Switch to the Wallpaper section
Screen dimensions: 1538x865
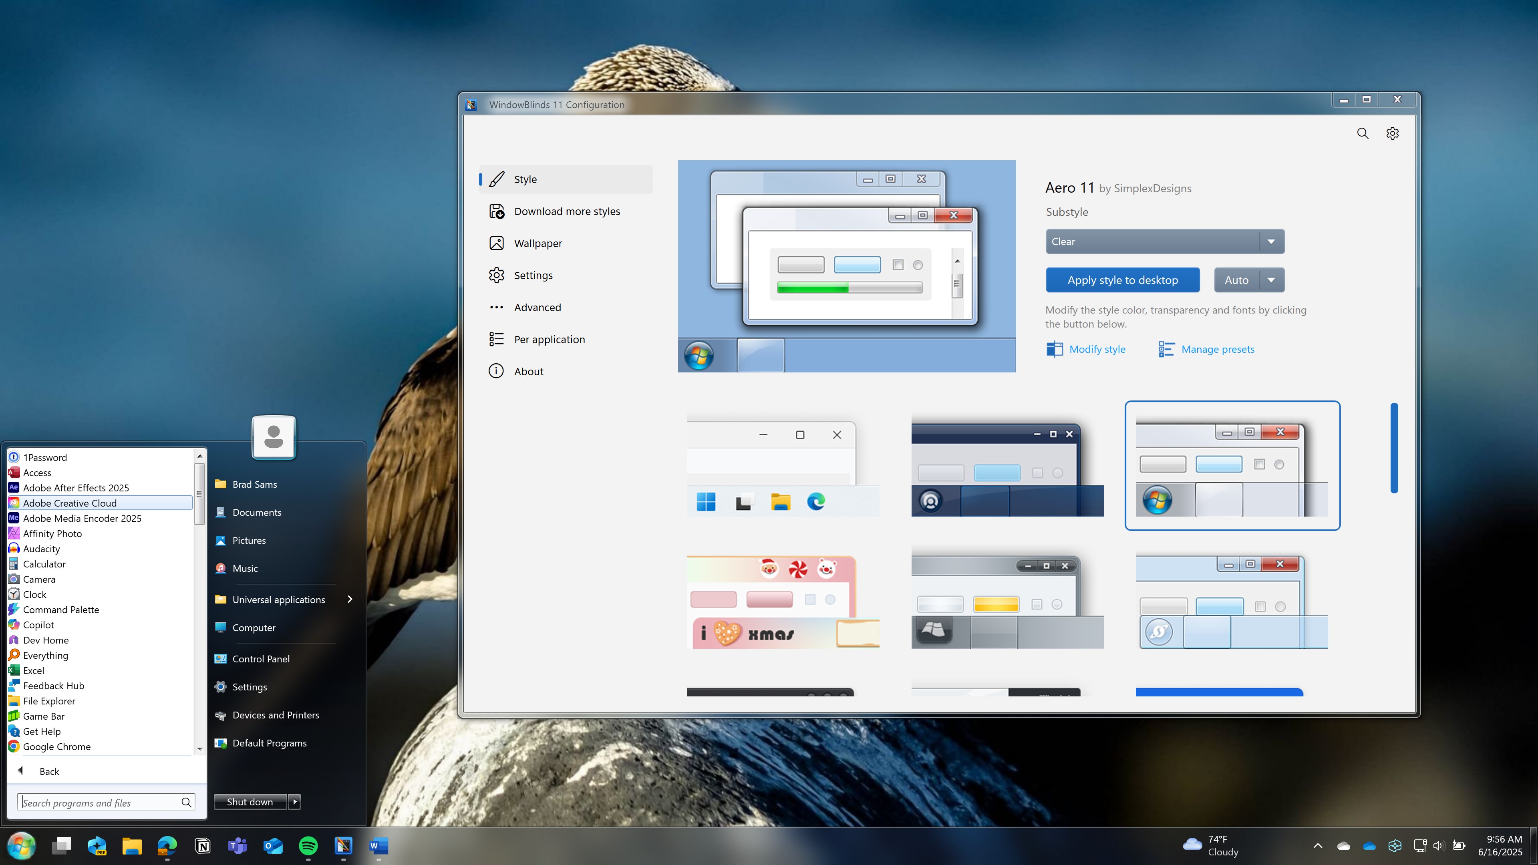coord(566,243)
